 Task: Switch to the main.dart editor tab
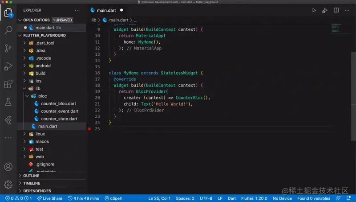coord(106,10)
